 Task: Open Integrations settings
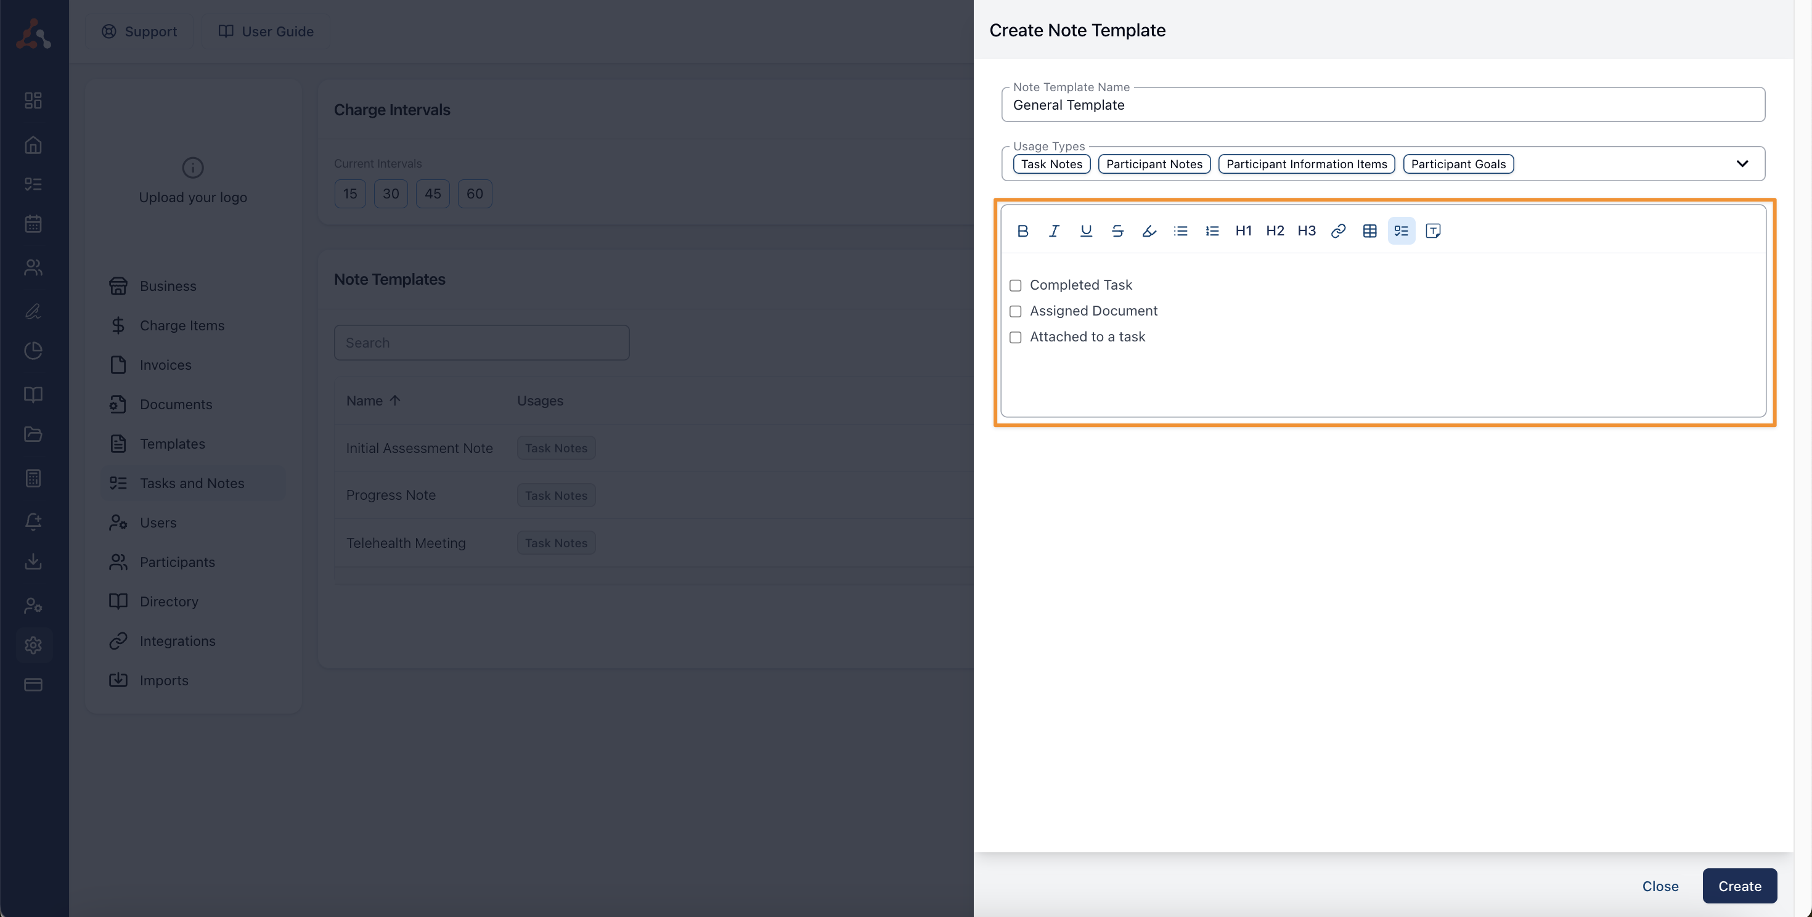point(194,641)
